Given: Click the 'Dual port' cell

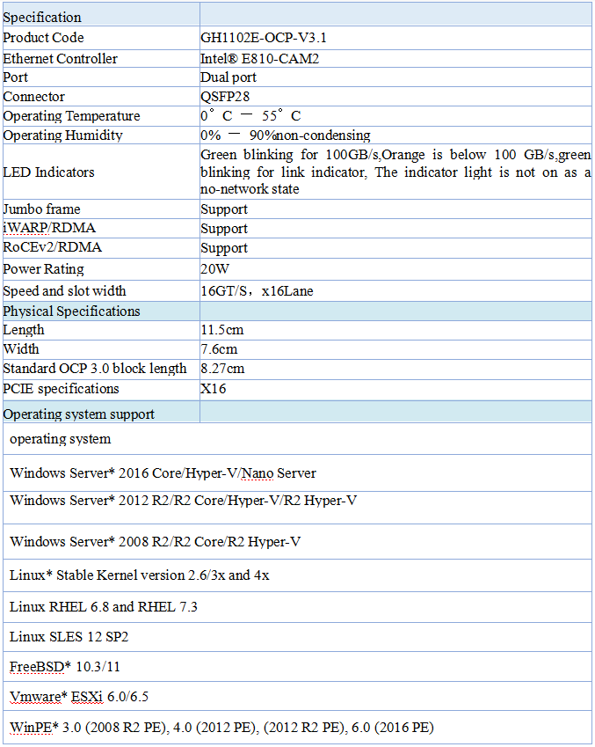Looking at the screenshot, I should click(229, 77).
